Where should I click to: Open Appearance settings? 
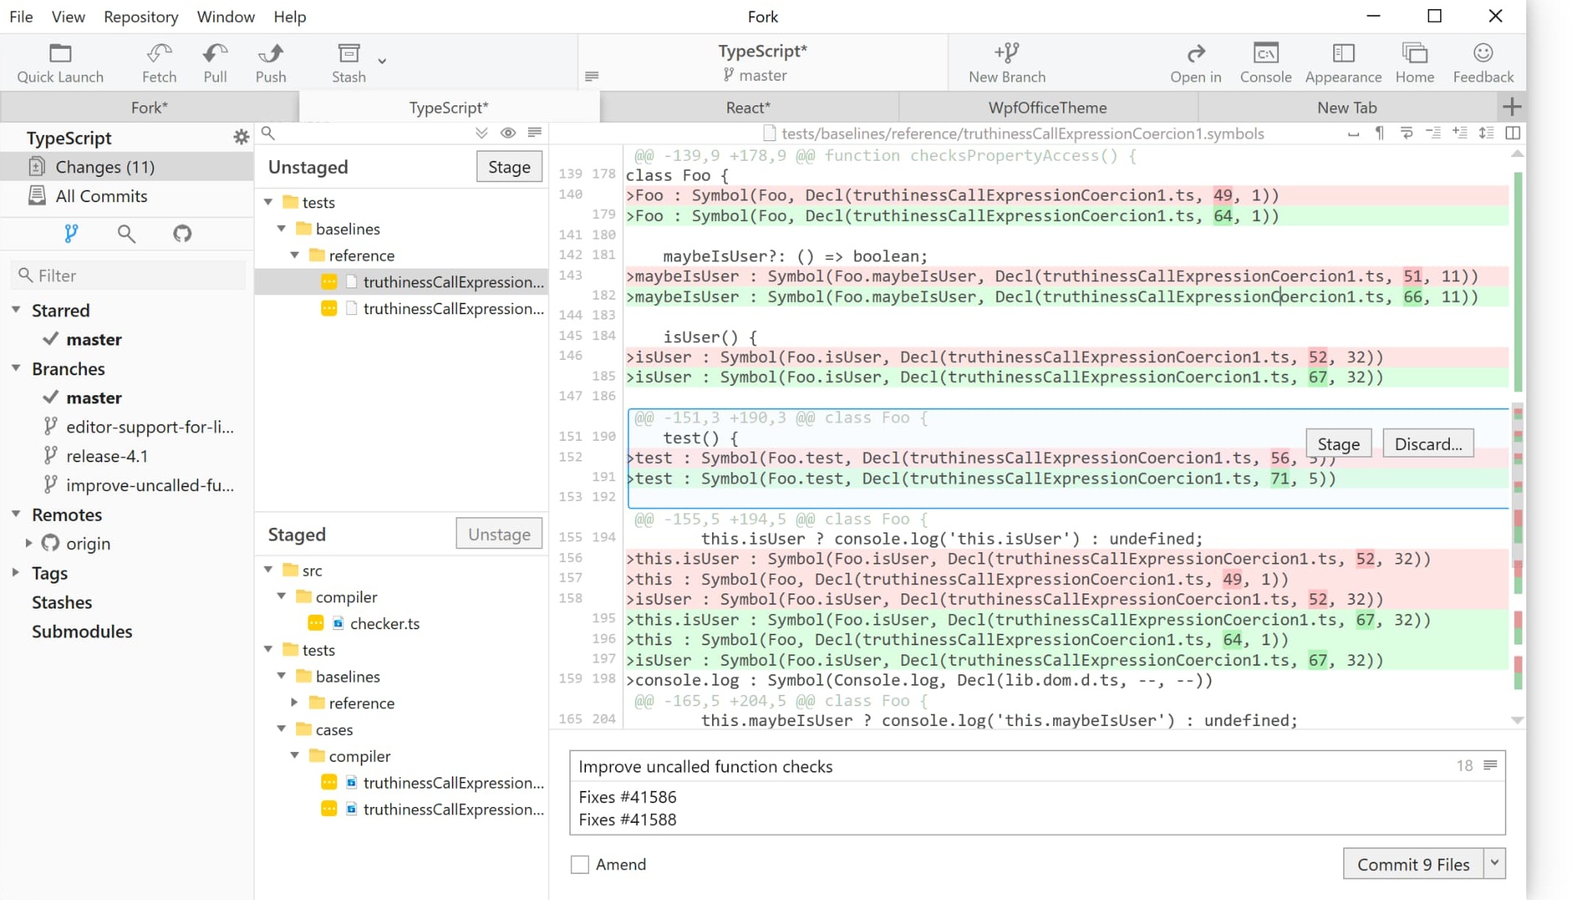pyautogui.click(x=1343, y=63)
